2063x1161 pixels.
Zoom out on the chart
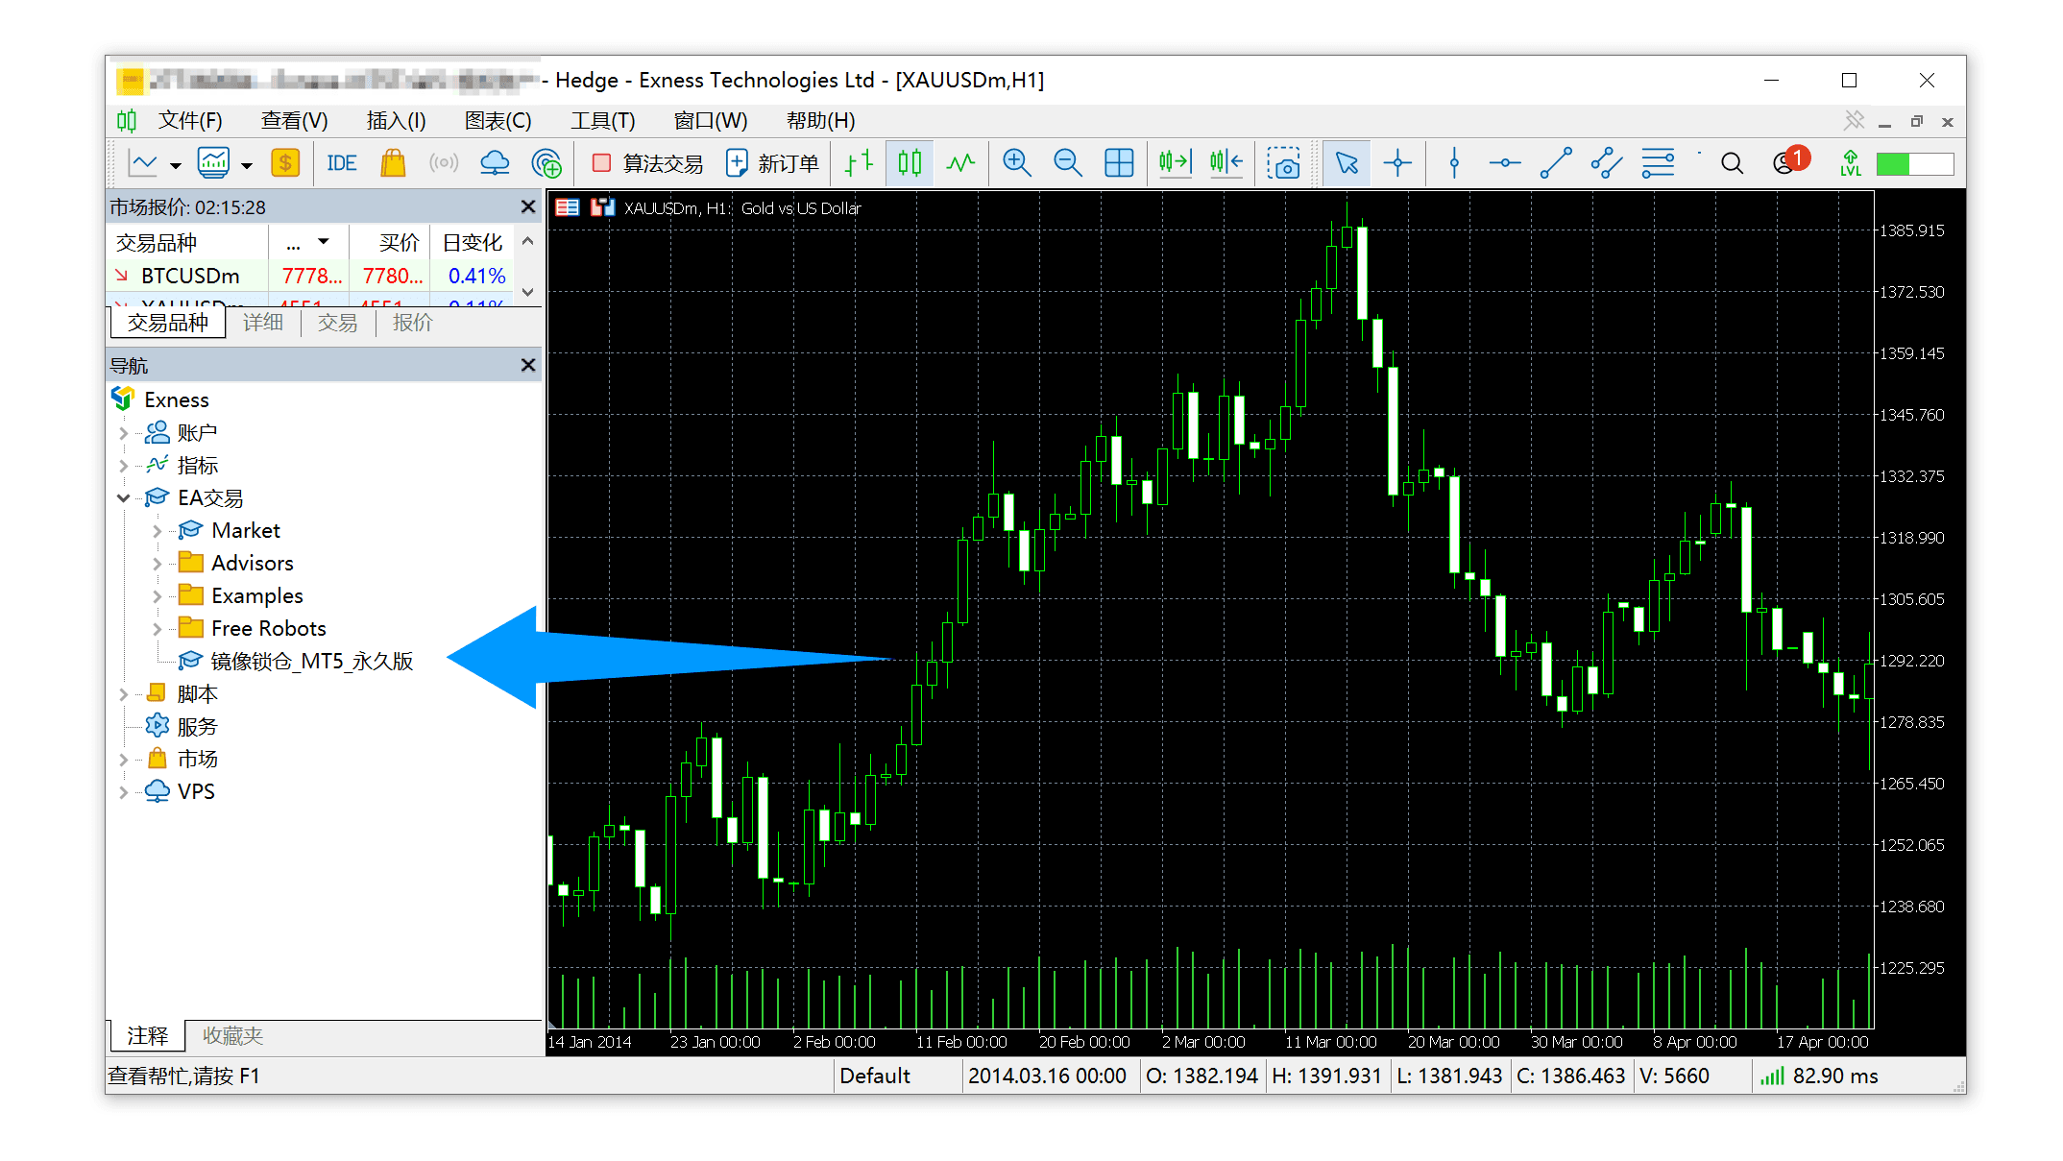tap(1068, 163)
